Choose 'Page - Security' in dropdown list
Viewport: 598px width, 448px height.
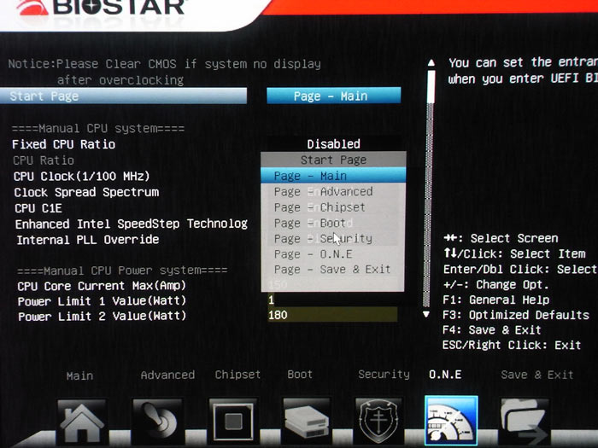333,238
